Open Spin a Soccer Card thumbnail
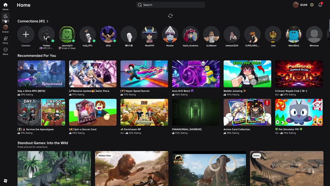 click(93, 112)
